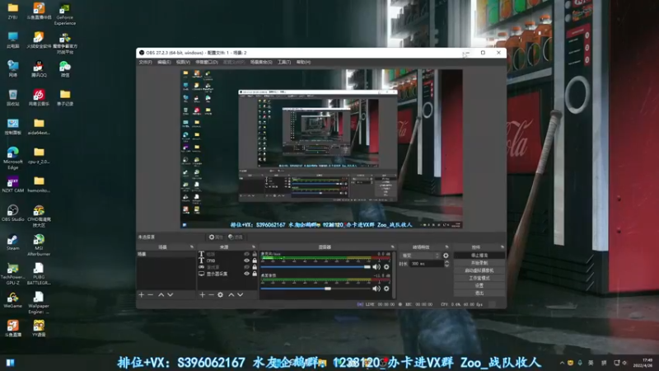Undock the 来源 panel via its header icon
659x371 pixels.
coord(254,247)
